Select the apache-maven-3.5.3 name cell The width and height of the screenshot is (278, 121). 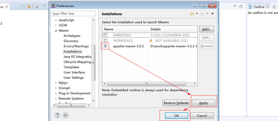click(128, 46)
